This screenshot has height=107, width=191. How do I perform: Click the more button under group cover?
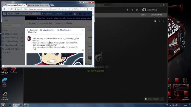[x=68, y=23]
